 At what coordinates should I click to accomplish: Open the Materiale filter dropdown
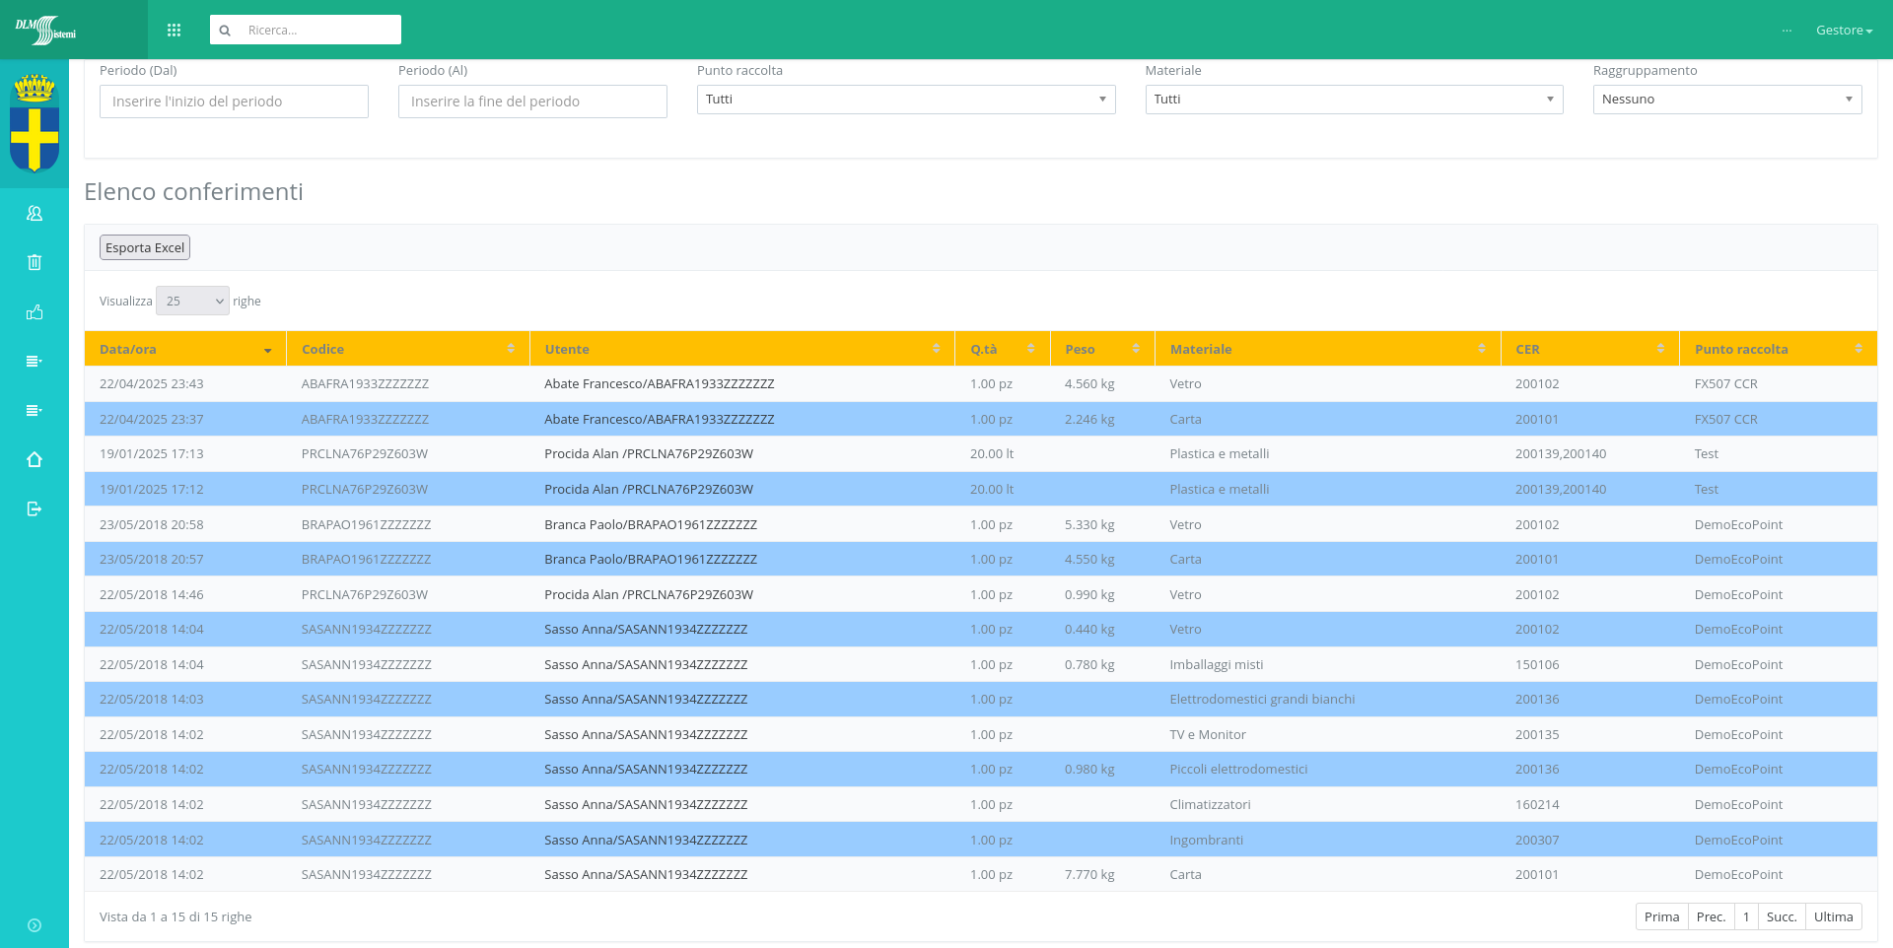(1353, 100)
